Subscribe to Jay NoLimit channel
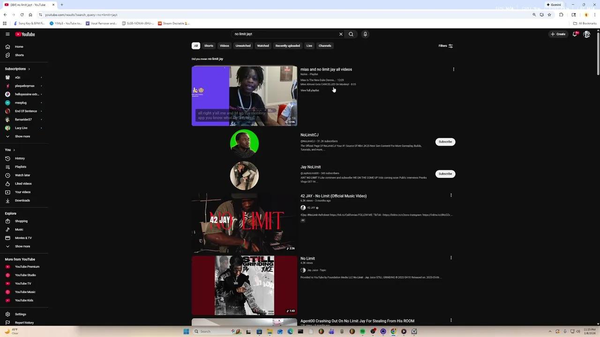This screenshot has height=337, width=600. pyautogui.click(x=445, y=174)
